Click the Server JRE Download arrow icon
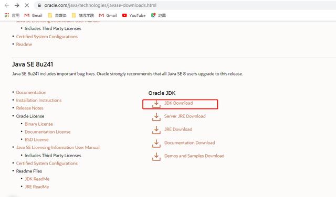Viewport: 336px width, 197px height. [x=156, y=117]
